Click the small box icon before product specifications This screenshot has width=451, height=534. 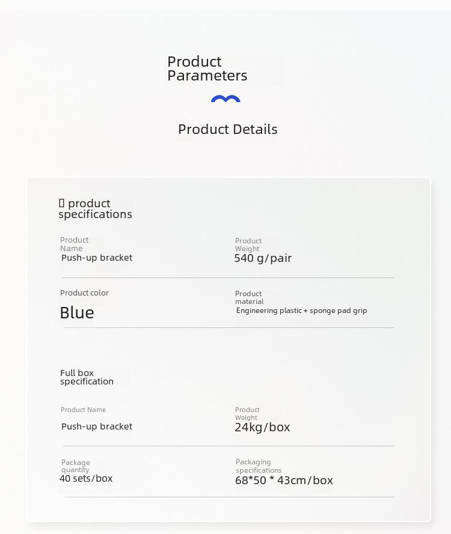pyautogui.click(x=62, y=203)
